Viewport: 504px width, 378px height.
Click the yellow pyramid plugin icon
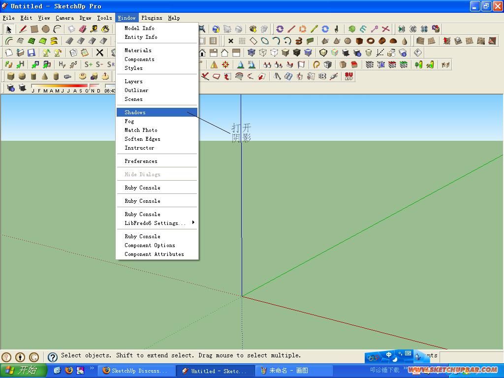pos(214,64)
